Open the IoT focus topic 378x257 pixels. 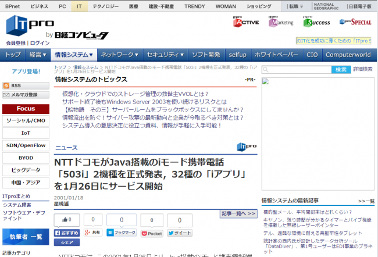point(26,133)
